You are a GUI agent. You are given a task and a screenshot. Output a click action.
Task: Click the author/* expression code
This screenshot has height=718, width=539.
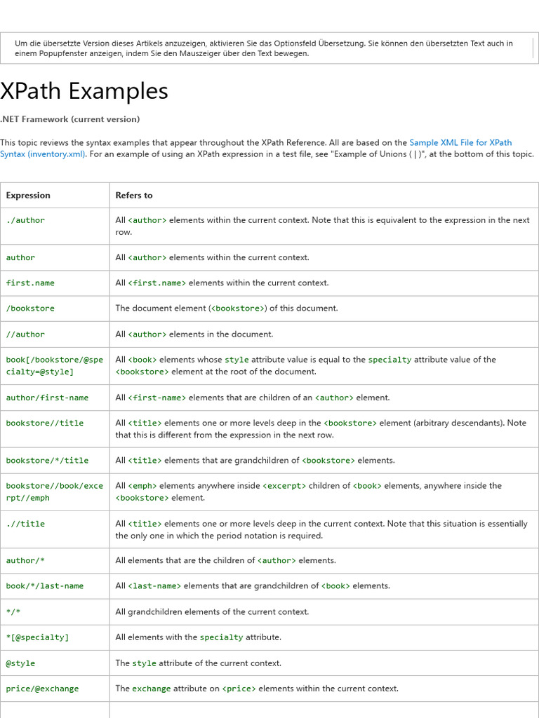point(25,561)
